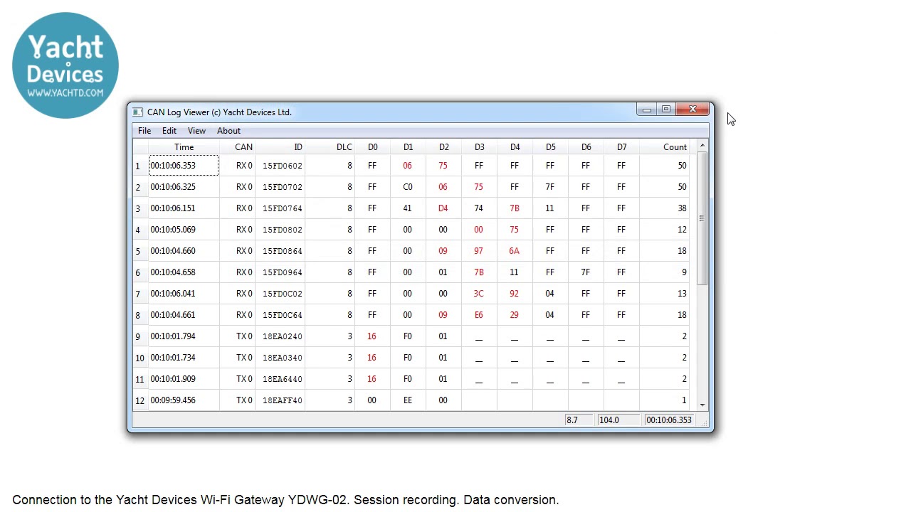Click status bar value 104.0
Image resolution: width=911 pixels, height=512 pixels.
tap(618, 420)
